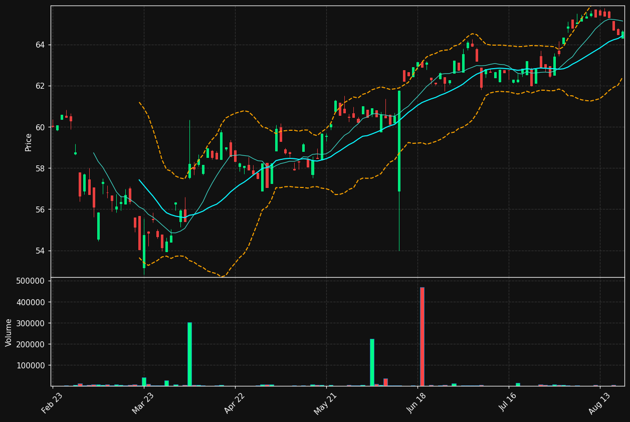Click the price tick label 56
Viewport: 630px width, 422px height.
pos(40,209)
